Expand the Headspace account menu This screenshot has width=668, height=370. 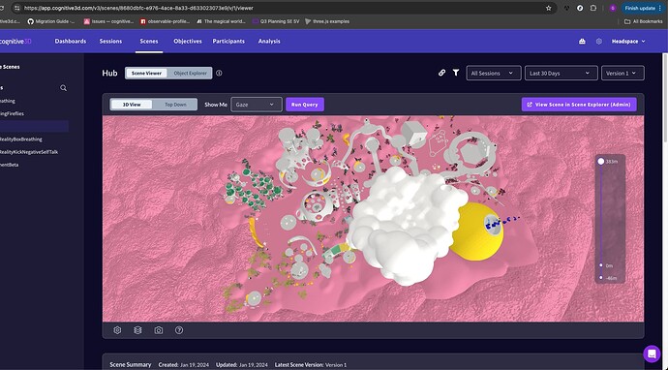[x=628, y=42]
